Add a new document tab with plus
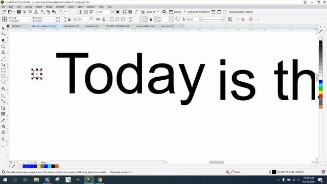Screen dimensions: 327x184 (x=182, y=26)
